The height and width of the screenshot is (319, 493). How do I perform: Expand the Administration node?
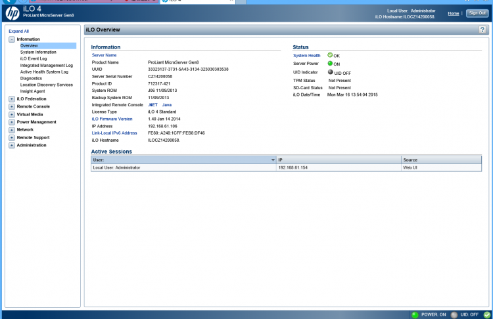pyautogui.click(x=12, y=145)
